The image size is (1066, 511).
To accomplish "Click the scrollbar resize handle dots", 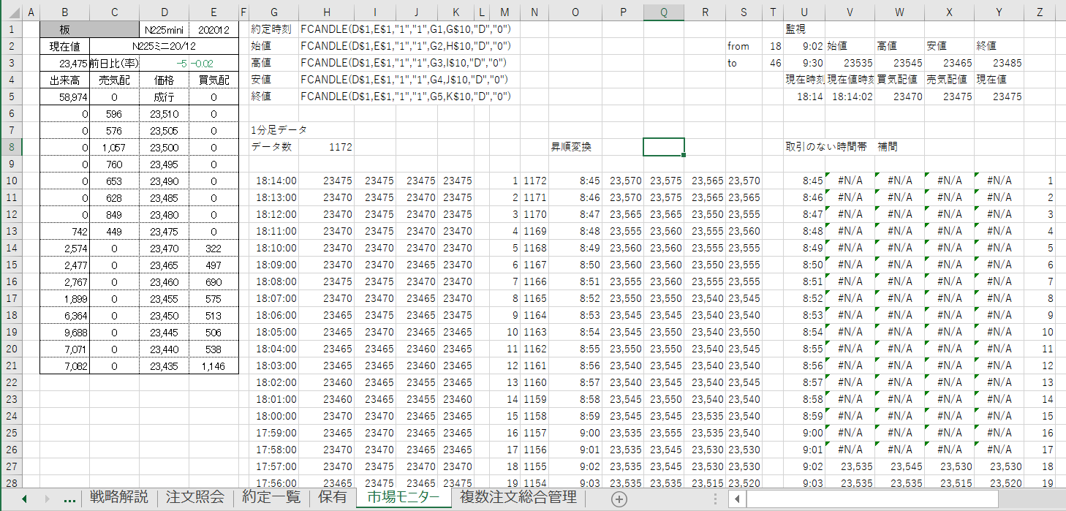I will pos(717,499).
